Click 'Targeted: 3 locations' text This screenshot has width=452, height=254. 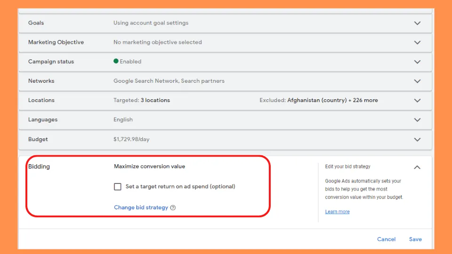coord(142,100)
